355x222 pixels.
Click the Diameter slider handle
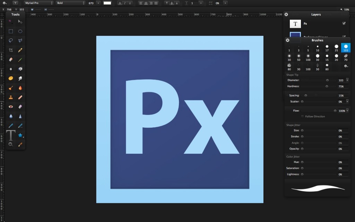(x=327, y=80)
